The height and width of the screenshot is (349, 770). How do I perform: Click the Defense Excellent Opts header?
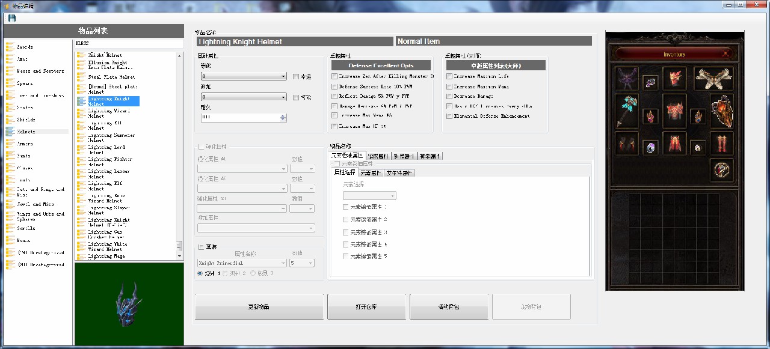[x=381, y=65]
